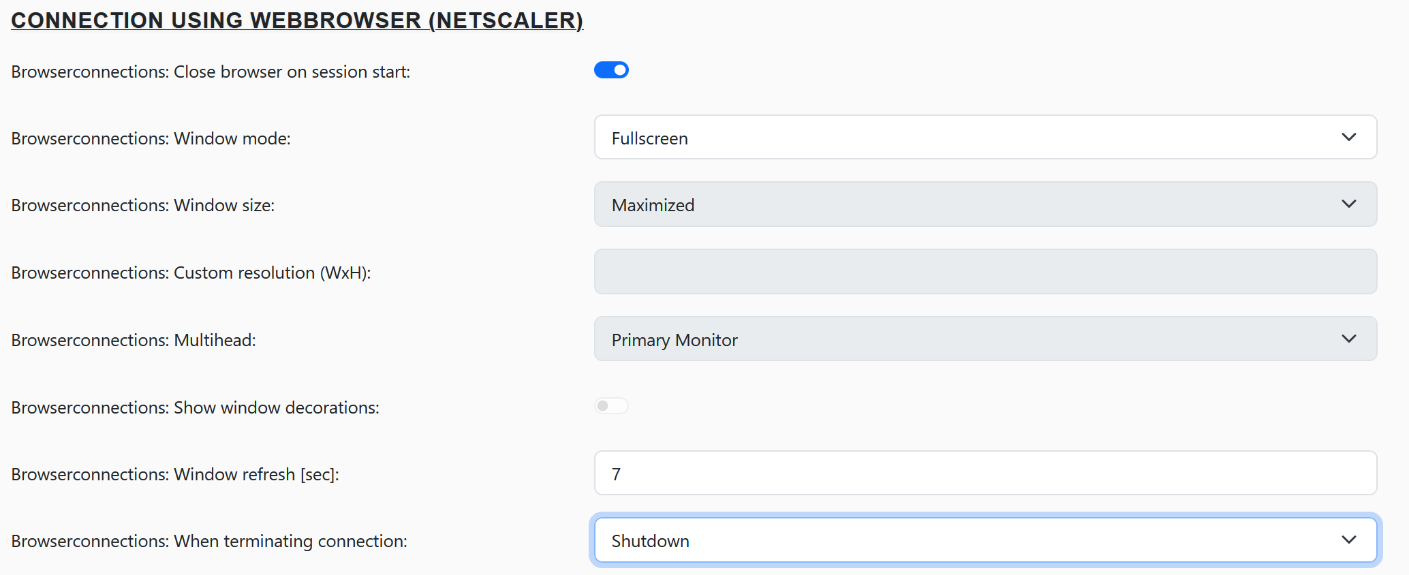Image resolution: width=1409 pixels, height=575 pixels.
Task: Click the 'Browserconnections: Window size' label
Action: coord(143,205)
